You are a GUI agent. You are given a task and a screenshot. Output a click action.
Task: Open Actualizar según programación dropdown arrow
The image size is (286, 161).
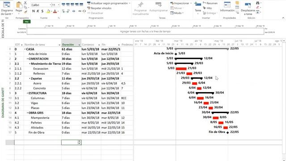[130, 3]
